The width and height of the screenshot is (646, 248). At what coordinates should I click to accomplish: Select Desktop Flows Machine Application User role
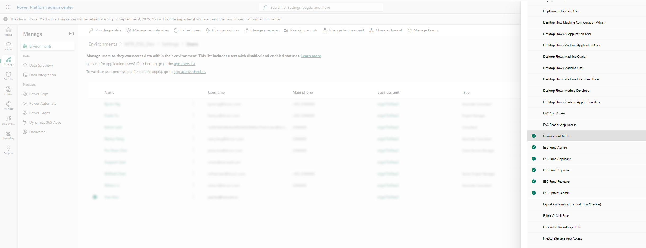pos(586,45)
